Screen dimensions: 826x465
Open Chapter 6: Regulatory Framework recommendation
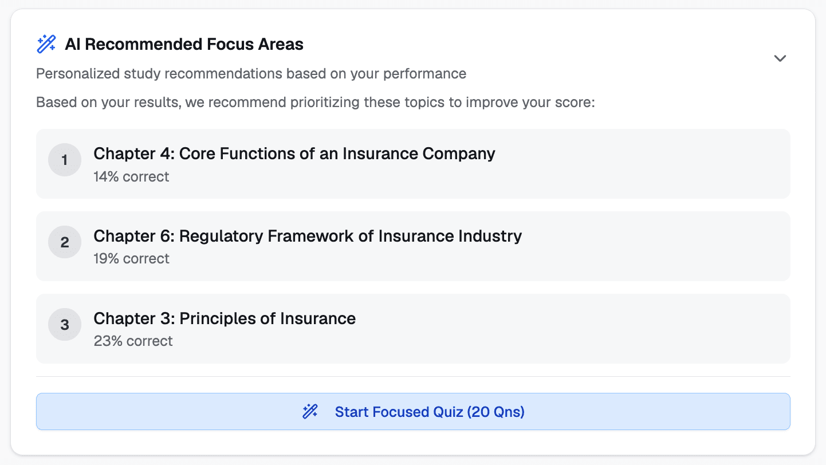[414, 246]
